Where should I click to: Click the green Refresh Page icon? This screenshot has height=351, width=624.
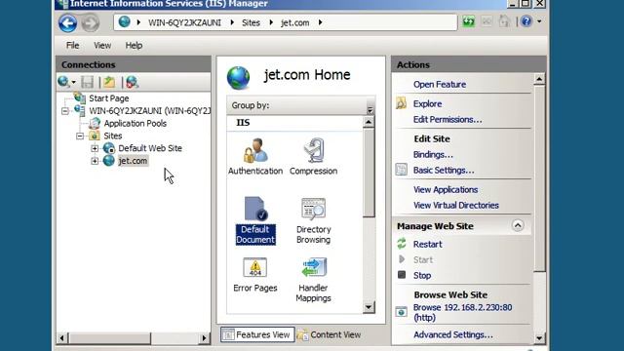(x=468, y=21)
